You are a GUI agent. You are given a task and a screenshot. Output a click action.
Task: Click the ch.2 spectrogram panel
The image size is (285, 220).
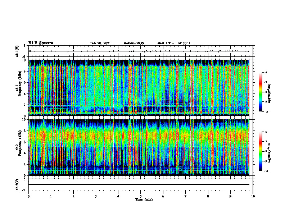tap(139, 147)
